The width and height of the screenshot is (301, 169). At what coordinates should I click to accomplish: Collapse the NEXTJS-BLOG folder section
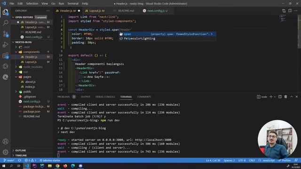tap(32, 42)
